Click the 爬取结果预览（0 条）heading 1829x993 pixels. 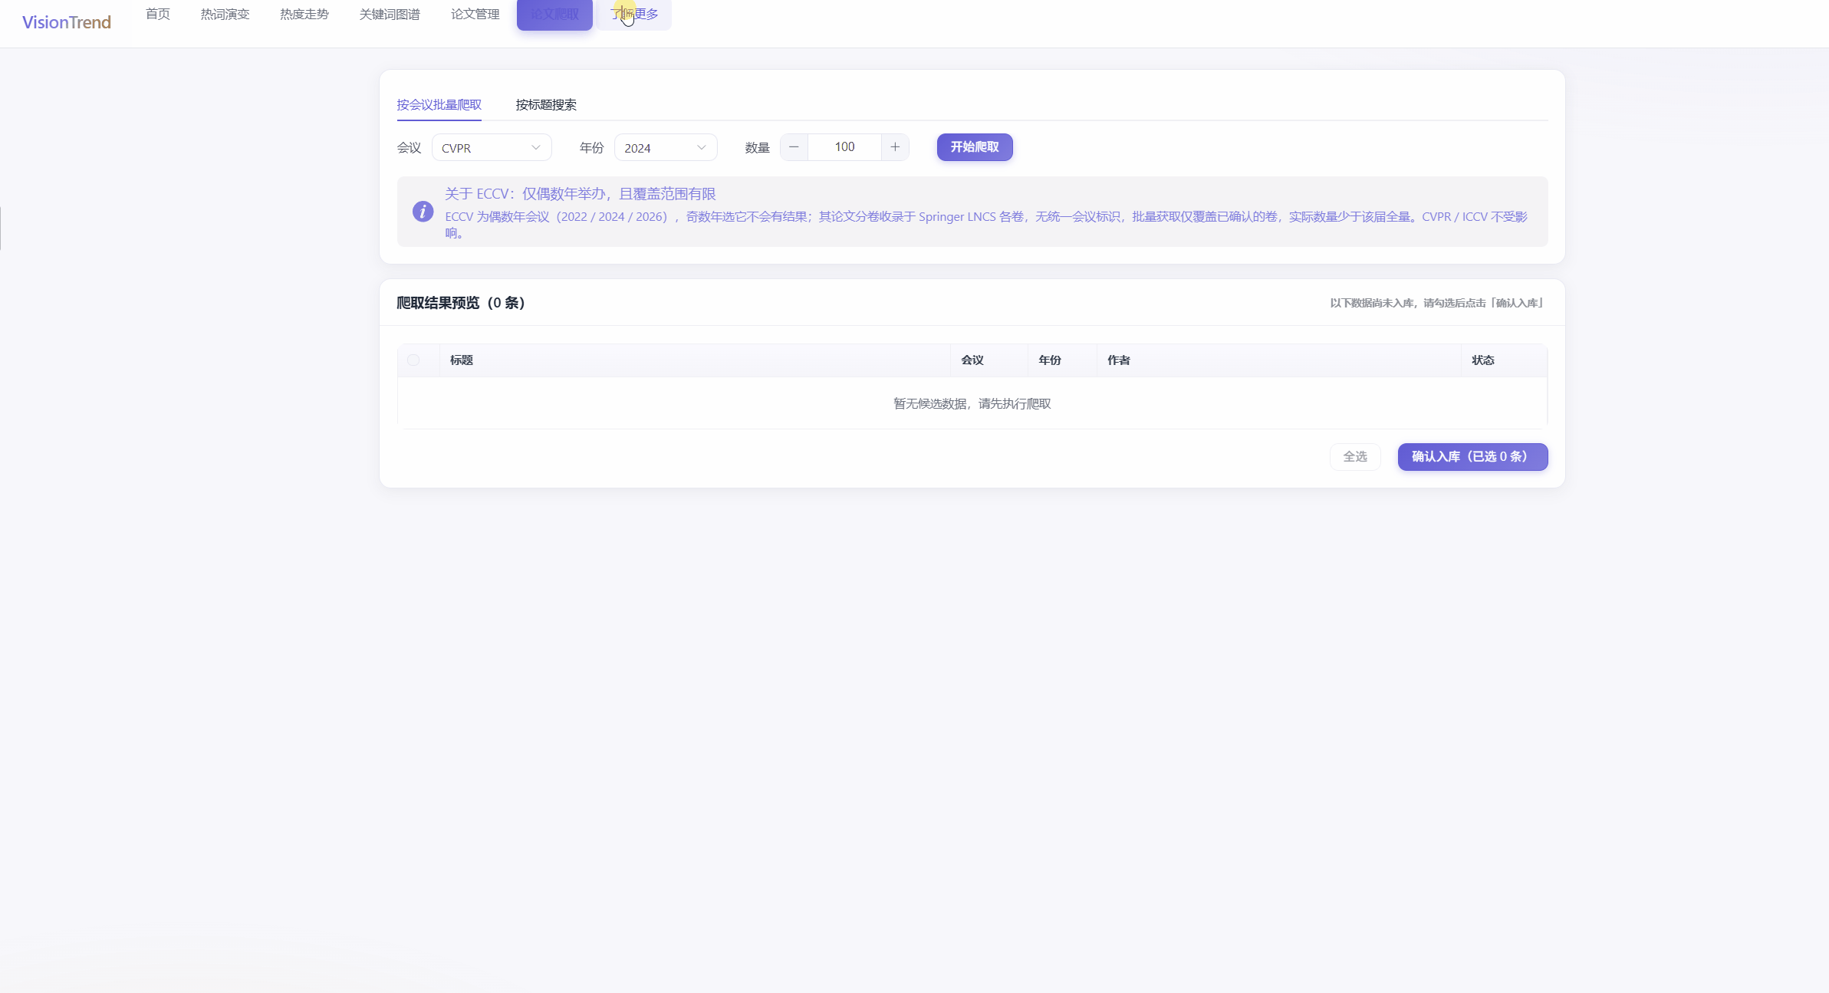(461, 303)
